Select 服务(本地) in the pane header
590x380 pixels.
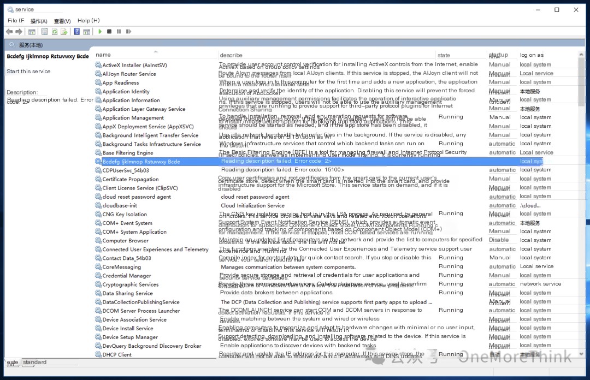tap(31, 45)
